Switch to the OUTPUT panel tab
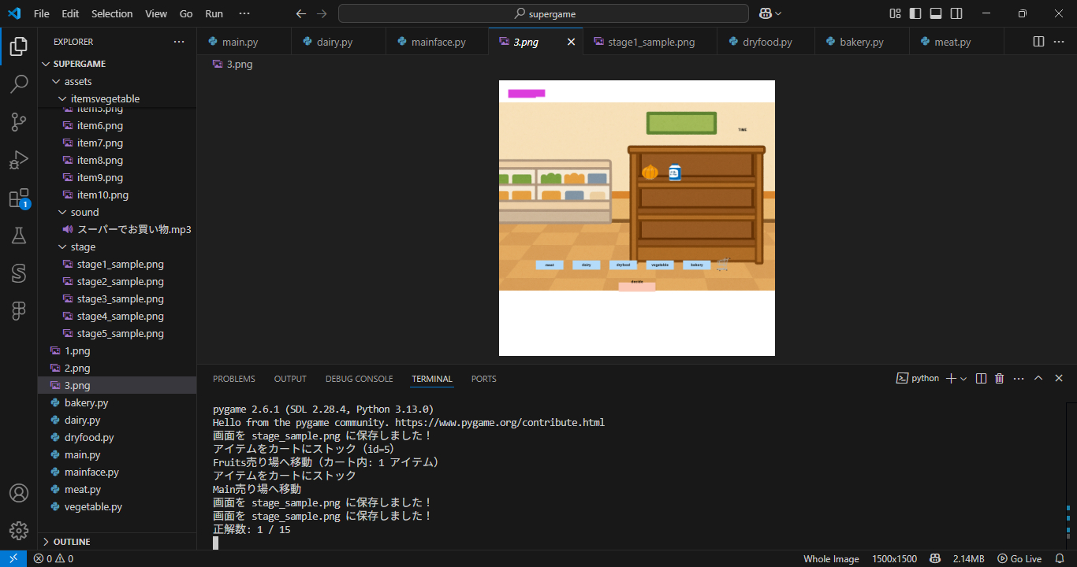1077x567 pixels. coord(290,379)
